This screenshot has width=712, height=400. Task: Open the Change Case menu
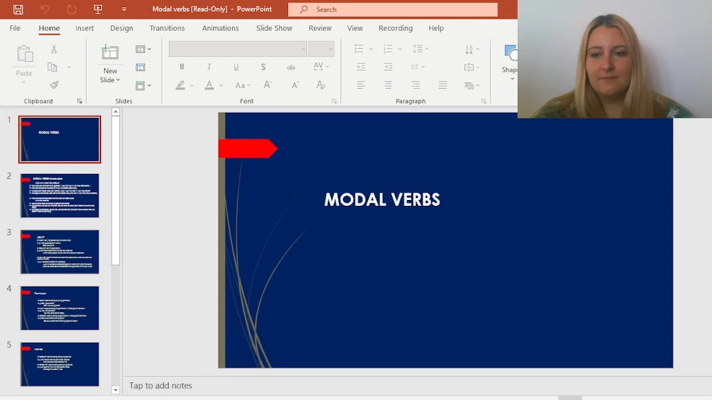(243, 85)
